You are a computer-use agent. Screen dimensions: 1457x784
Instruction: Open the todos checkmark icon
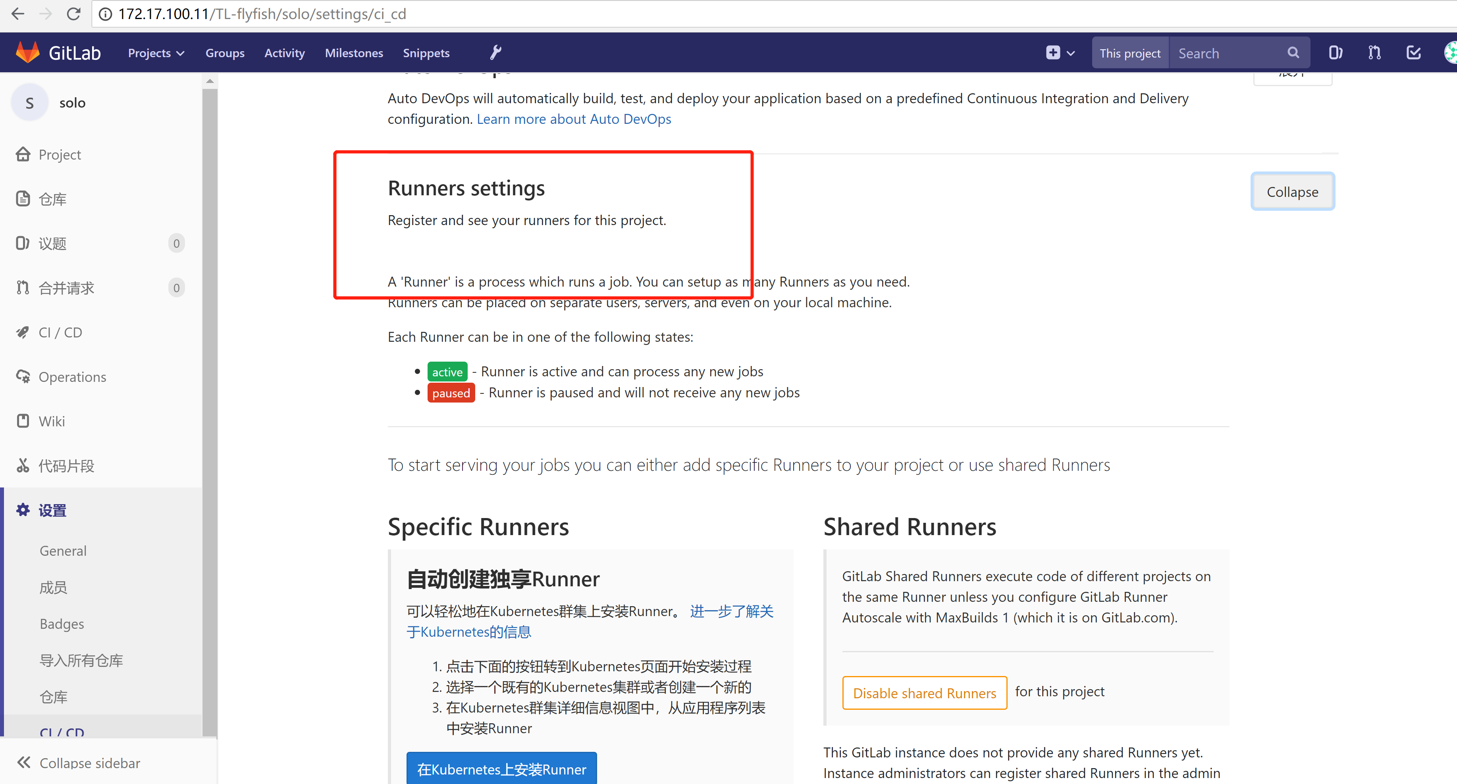click(x=1413, y=53)
